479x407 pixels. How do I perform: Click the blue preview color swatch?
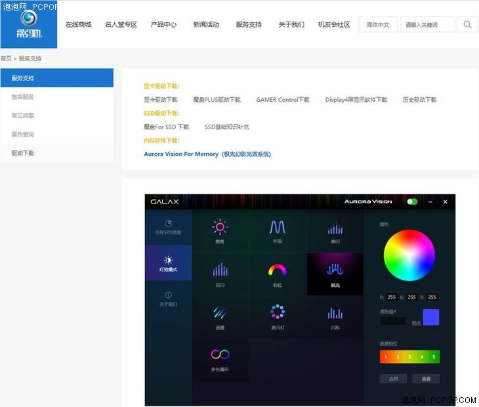click(x=431, y=317)
